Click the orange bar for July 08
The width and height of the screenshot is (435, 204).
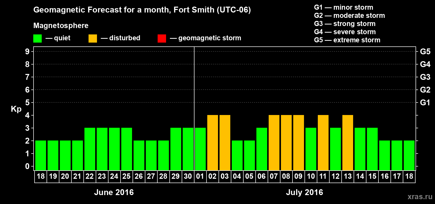286,143
